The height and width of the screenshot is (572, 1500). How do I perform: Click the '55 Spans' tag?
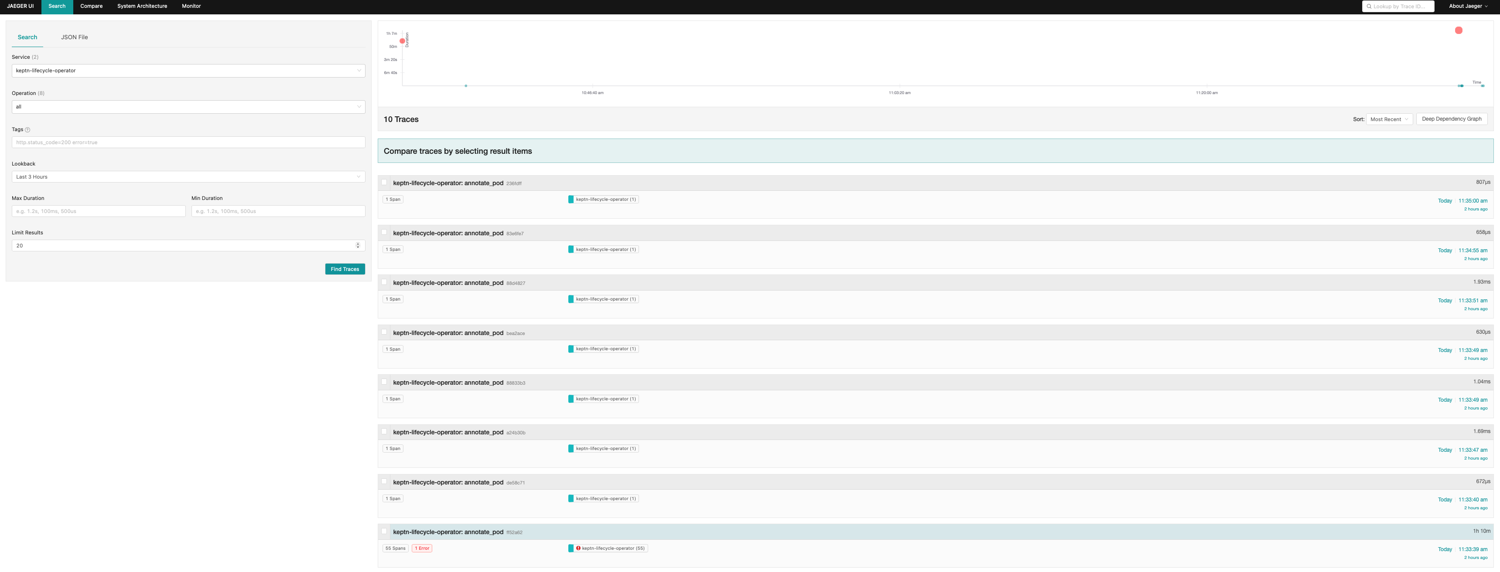pos(395,548)
